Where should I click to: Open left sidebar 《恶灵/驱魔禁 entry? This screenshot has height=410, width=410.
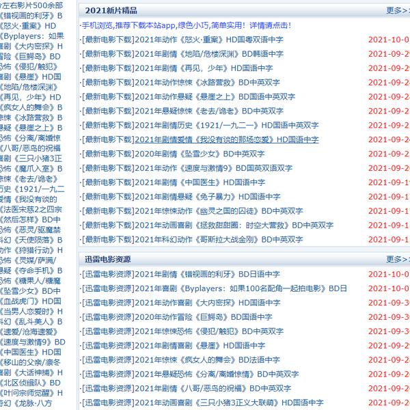click(30, 230)
